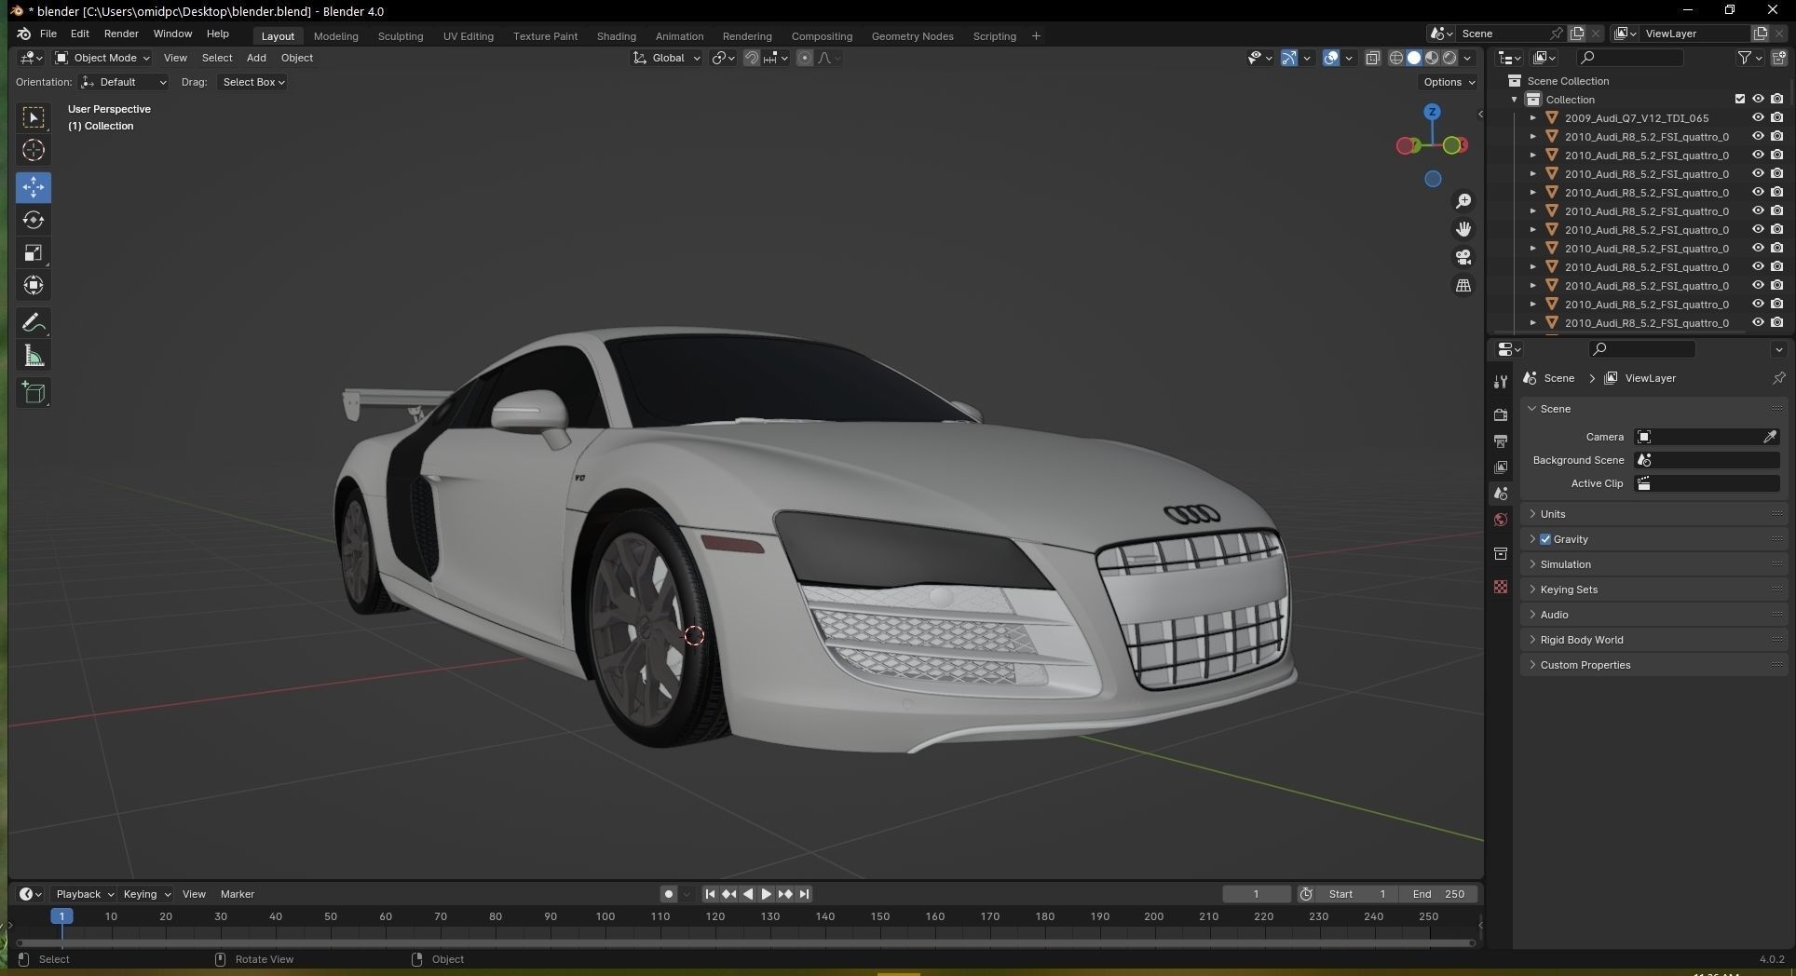1796x976 pixels.
Task: Open the Select Box drag dropdown
Action: coord(252,82)
